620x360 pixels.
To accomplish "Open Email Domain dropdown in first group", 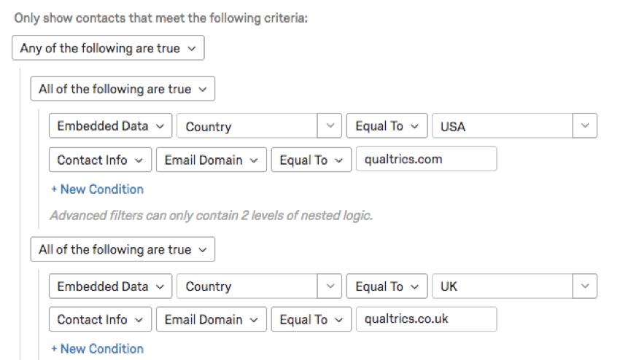I will (211, 160).
